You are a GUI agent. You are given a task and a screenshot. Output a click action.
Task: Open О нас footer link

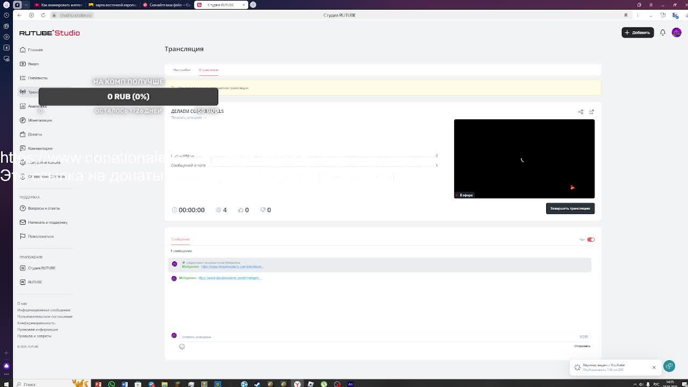tap(22, 304)
